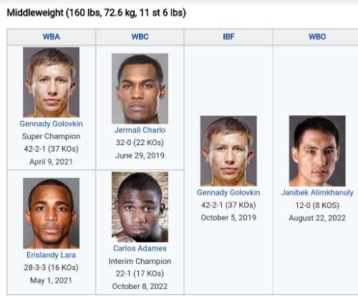This screenshot has height=296, width=358.
Task: Open the WBA column header link
Action: [51, 36]
